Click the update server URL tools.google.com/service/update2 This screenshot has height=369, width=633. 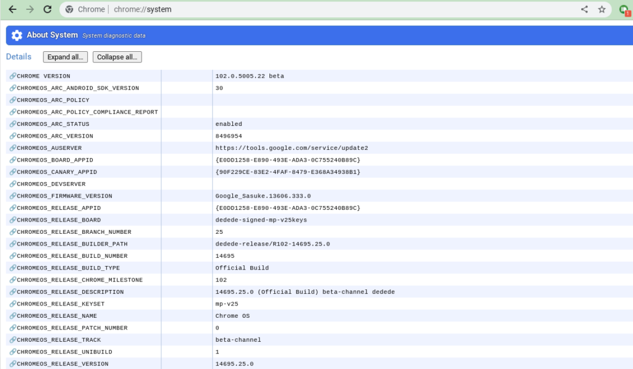(x=292, y=148)
